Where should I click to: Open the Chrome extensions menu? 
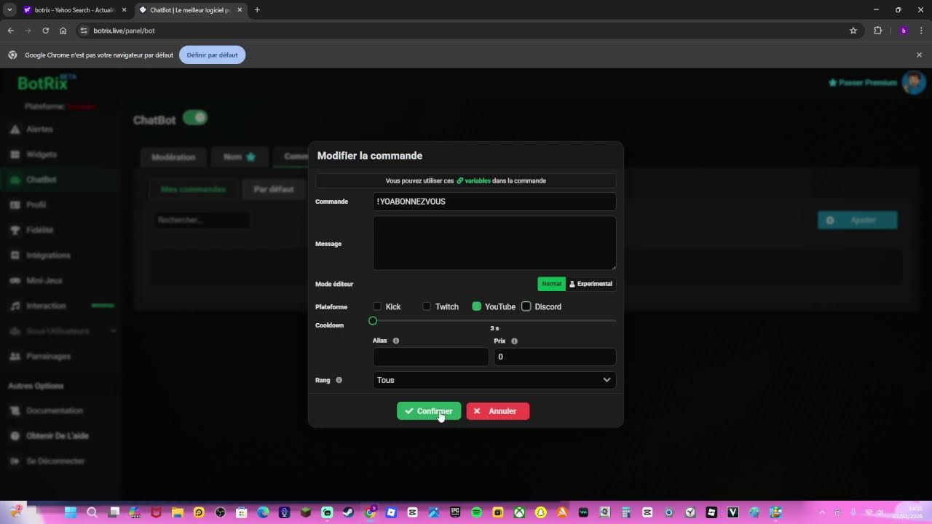[877, 31]
